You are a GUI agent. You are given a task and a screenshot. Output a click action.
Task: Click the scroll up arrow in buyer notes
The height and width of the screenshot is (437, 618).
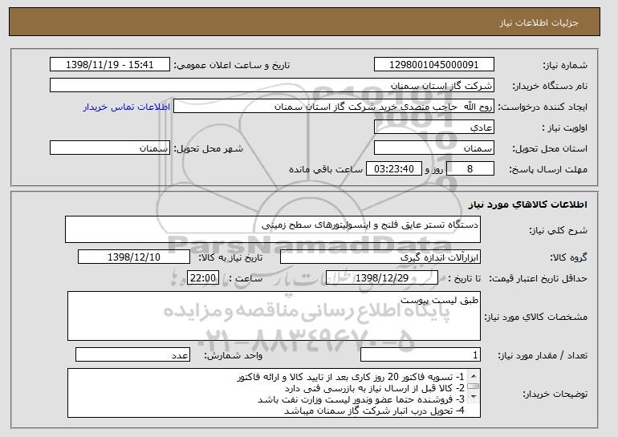pos(474,375)
